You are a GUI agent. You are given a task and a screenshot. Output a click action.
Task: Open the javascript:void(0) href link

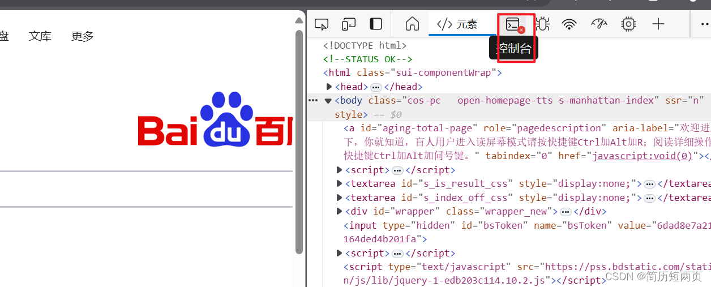click(x=643, y=156)
